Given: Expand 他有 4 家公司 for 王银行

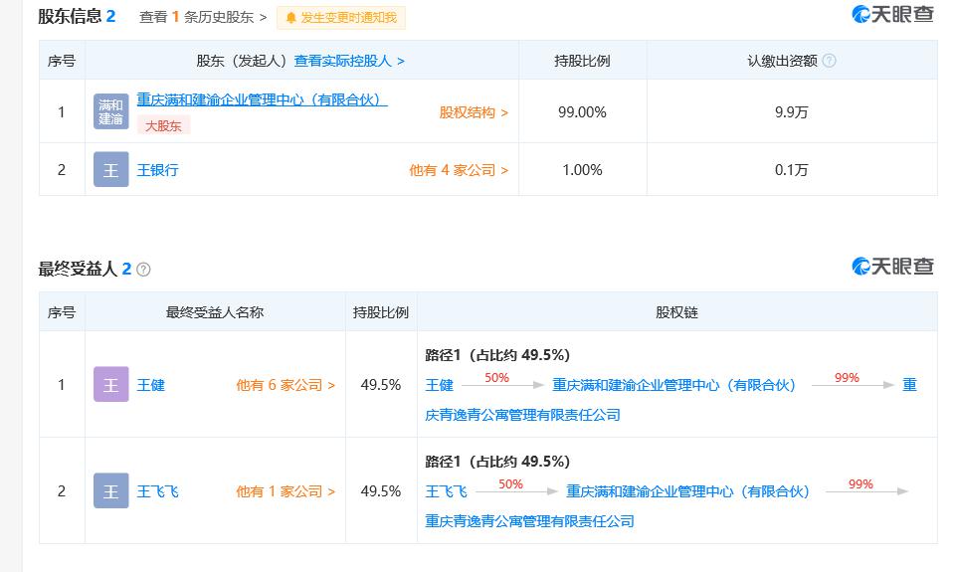Looking at the screenshot, I should 459,170.
